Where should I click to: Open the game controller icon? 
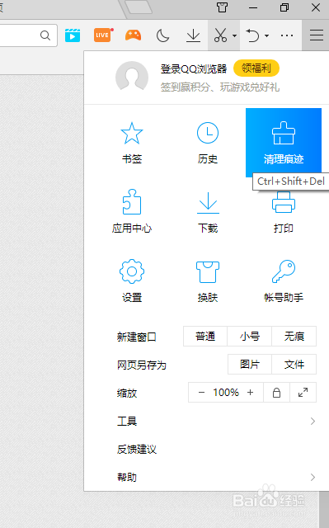(133, 35)
